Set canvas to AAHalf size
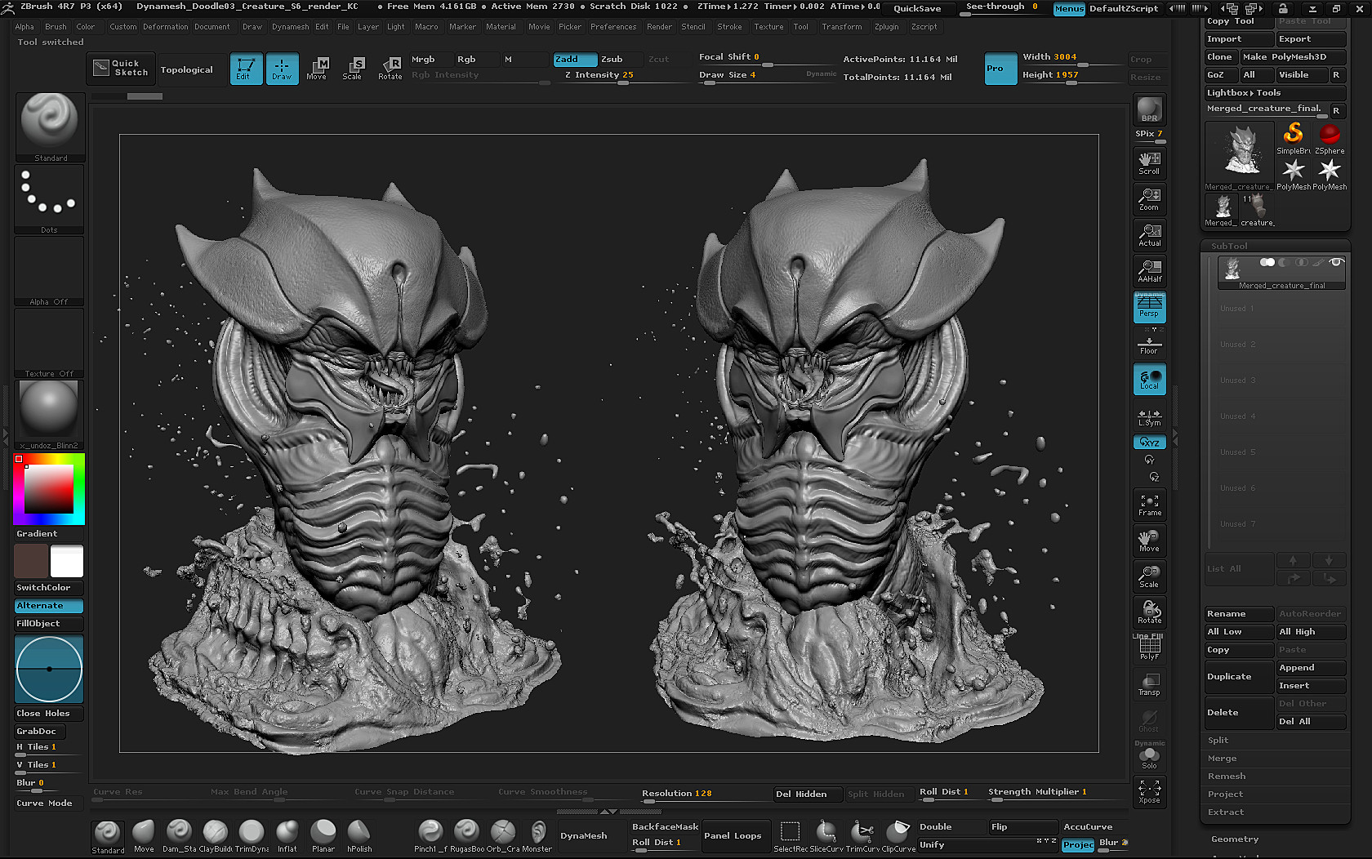 point(1149,271)
